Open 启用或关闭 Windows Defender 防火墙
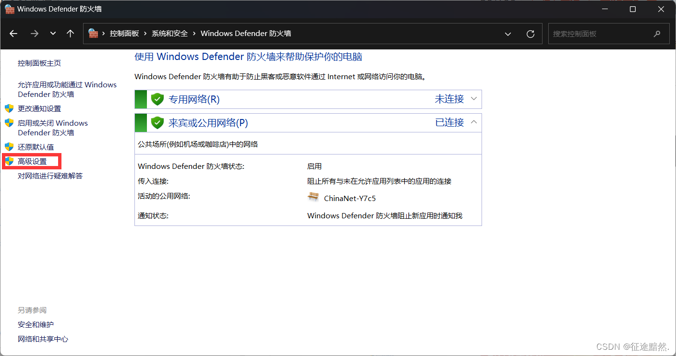The height and width of the screenshot is (356, 676). tap(53, 128)
